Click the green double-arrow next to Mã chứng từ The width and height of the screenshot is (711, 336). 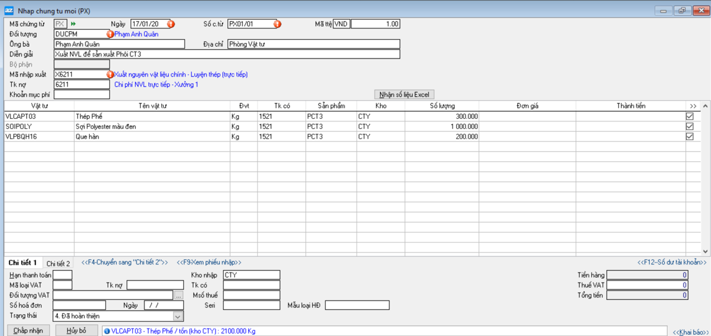pos(74,24)
